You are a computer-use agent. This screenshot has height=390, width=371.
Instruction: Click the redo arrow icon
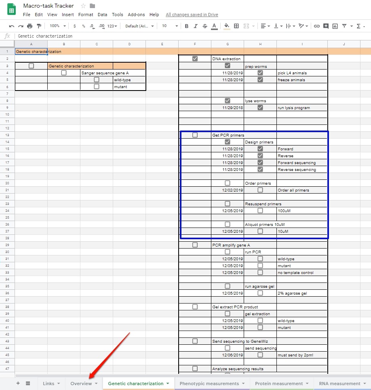(21, 26)
